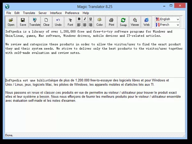Open the Viewer toolbar icon
This screenshot has height=144, width=192.
(x=135, y=22)
